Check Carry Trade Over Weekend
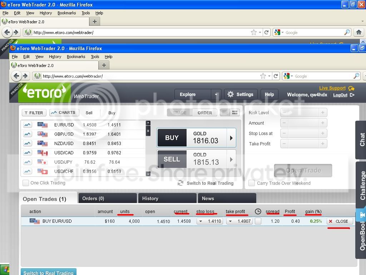 [252, 183]
